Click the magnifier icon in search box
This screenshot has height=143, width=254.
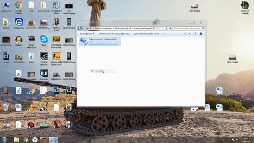click(x=202, y=28)
